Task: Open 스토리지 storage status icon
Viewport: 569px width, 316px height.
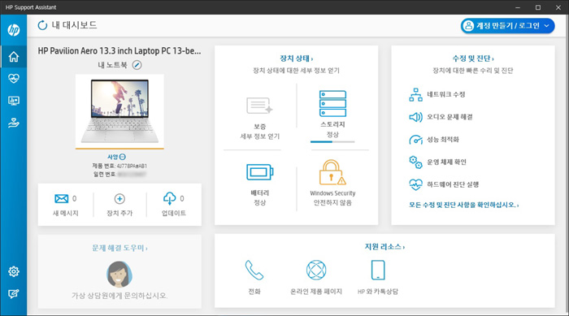Action: (332, 103)
